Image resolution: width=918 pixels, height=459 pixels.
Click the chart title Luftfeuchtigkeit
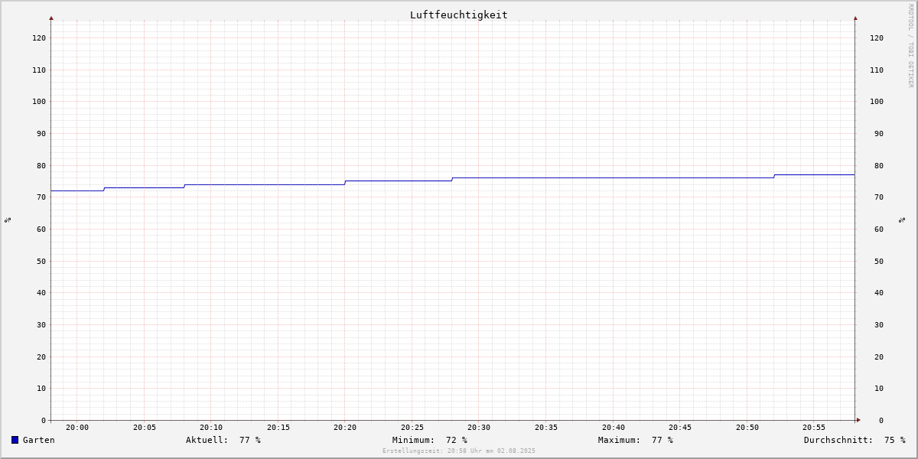[459, 15]
